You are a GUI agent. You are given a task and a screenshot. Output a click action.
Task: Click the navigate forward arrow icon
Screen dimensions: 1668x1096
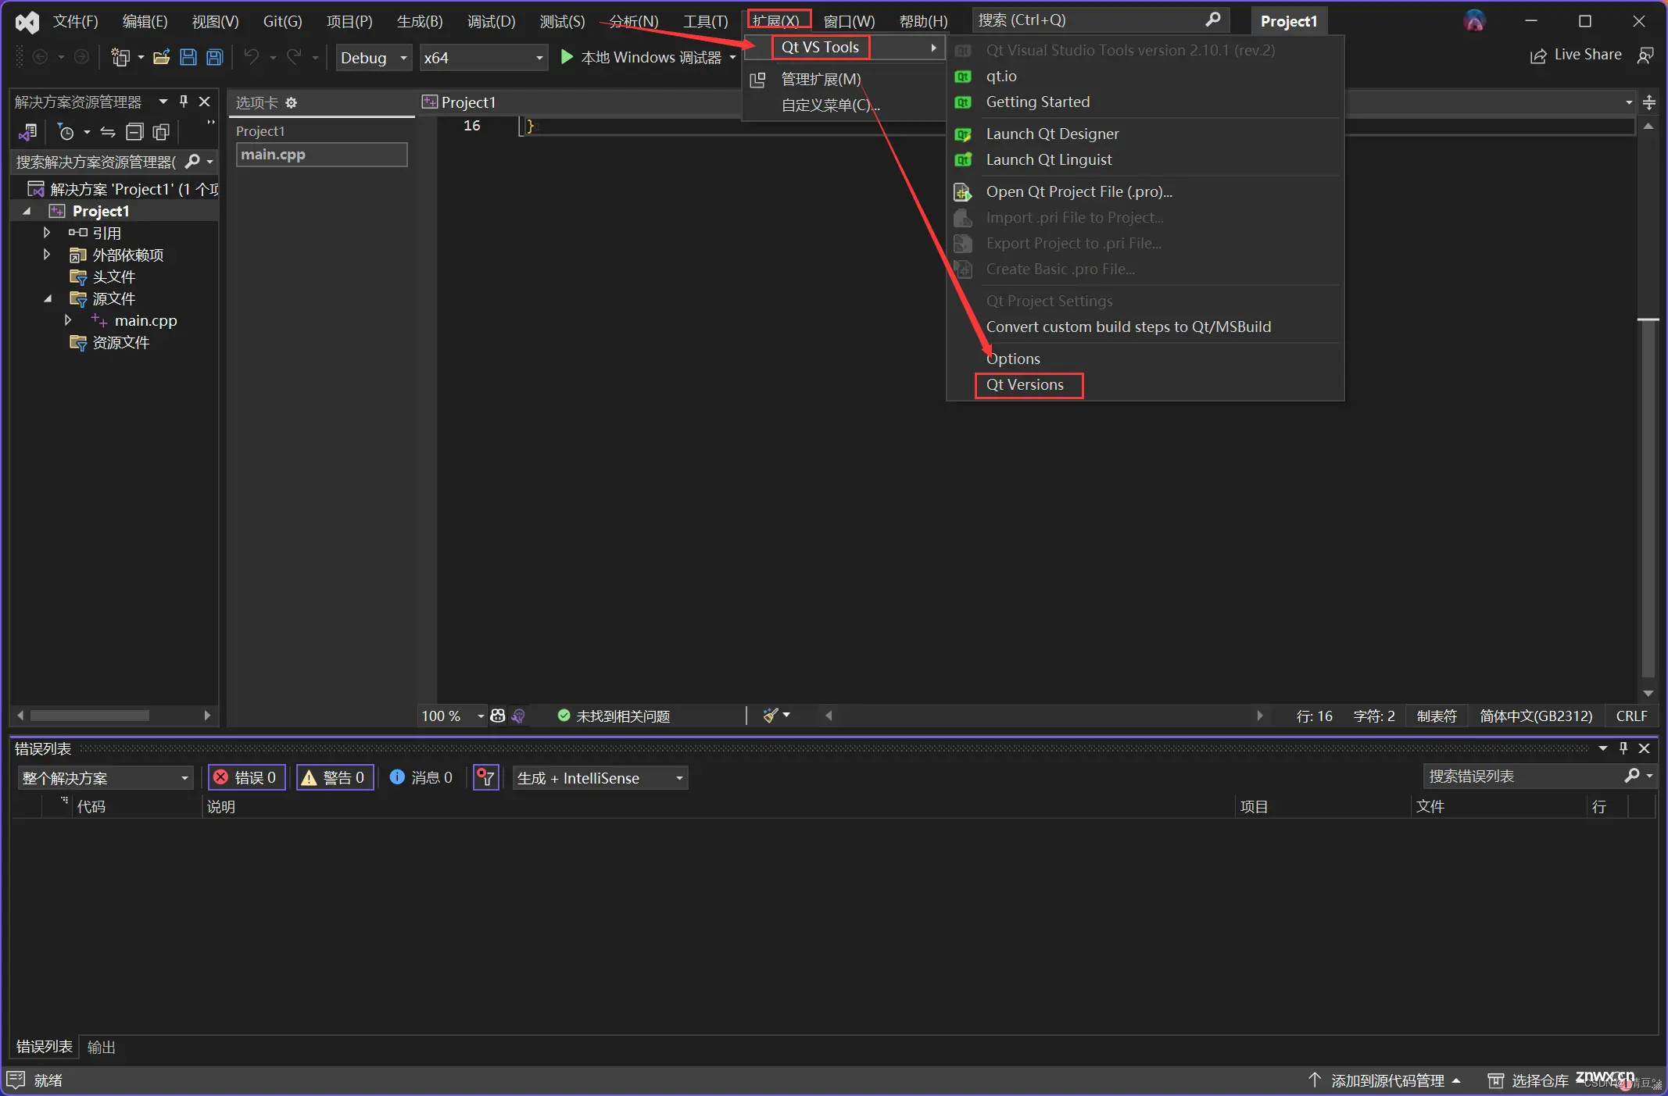coord(81,57)
